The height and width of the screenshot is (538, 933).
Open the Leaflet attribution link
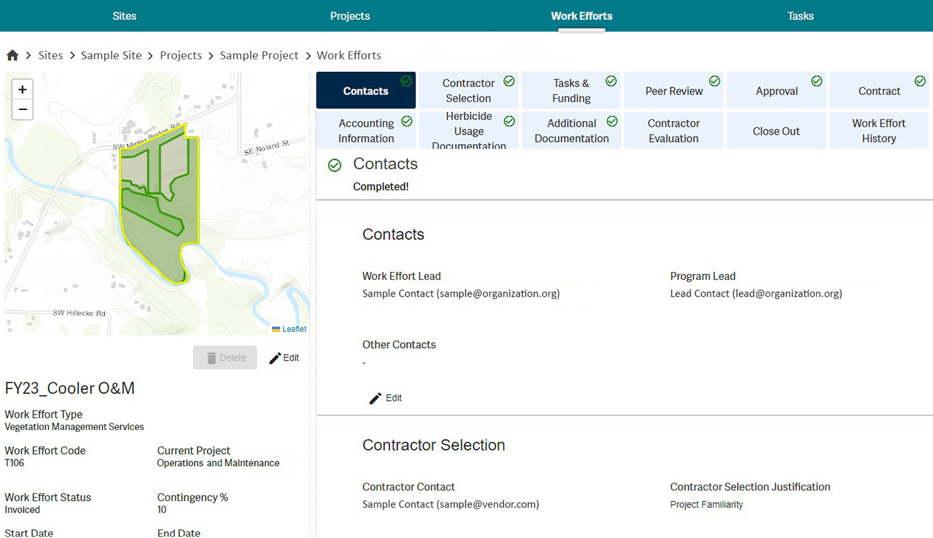pos(293,329)
